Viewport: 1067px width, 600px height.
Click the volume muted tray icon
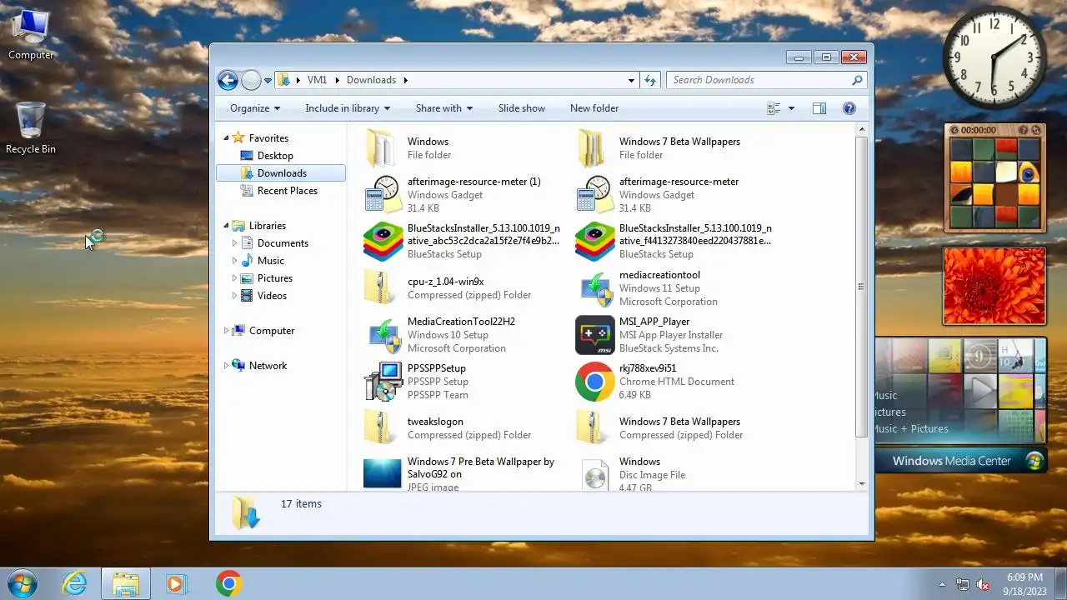983,584
